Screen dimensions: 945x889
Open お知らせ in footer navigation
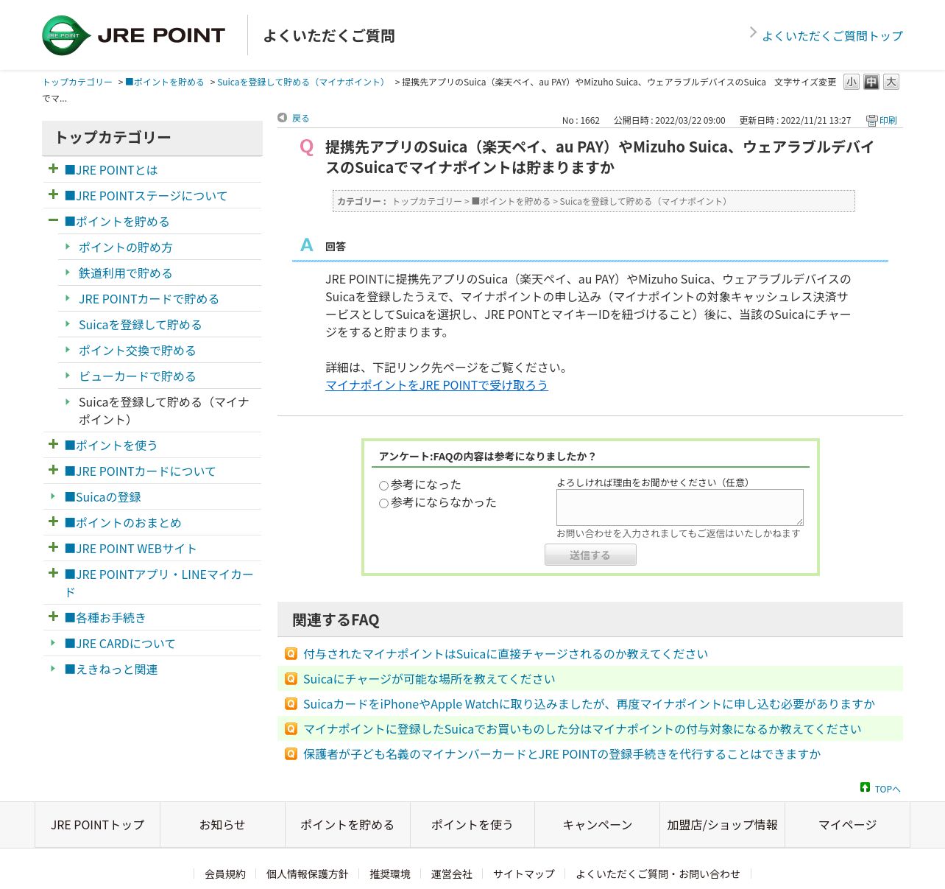[222, 825]
